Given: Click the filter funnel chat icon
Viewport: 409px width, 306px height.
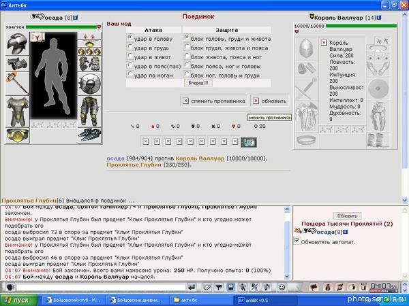Looking at the screenshot, I should click(x=219, y=287).
